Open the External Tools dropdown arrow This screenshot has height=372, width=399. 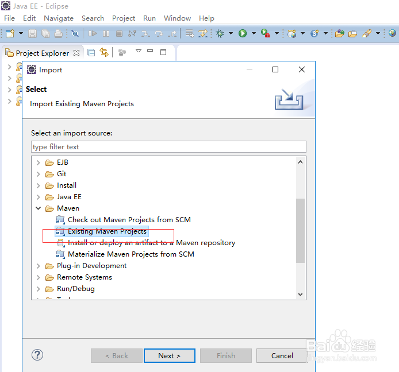click(277, 33)
